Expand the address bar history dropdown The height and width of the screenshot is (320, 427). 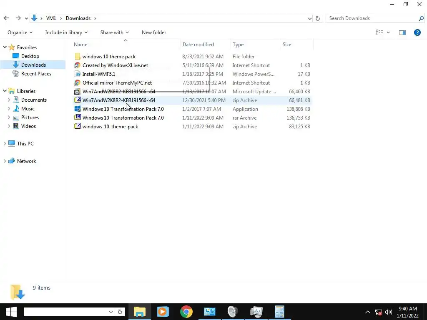[310, 18]
